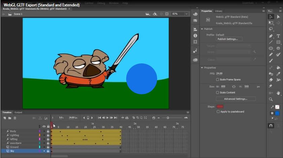The height and width of the screenshot is (158, 283).
Task: Switch to the Library tab
Action: pos(218,11)
